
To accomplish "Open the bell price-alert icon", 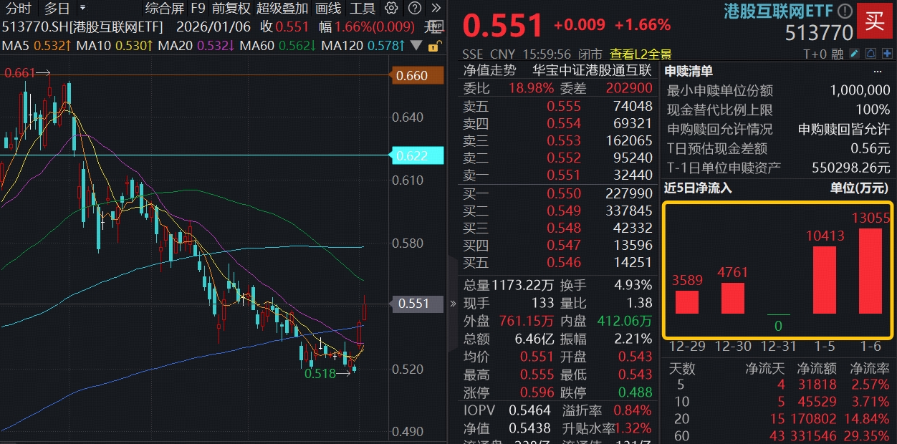I will point(869,53).
